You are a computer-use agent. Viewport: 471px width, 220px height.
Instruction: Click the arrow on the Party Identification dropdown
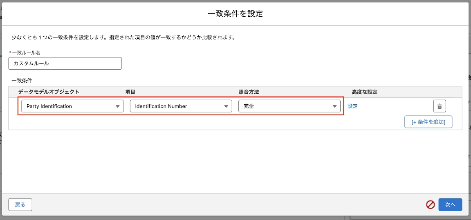[x=118, y=106]
